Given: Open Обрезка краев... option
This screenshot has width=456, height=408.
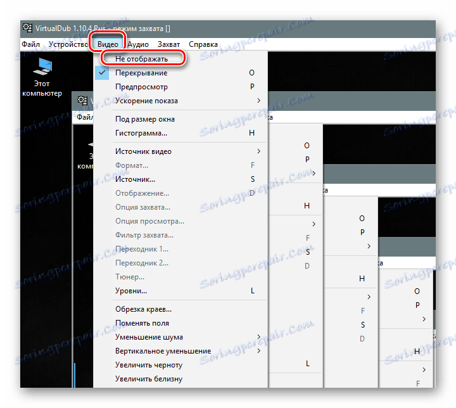Looking at the screenshot, I should click(x=180, y=309).
